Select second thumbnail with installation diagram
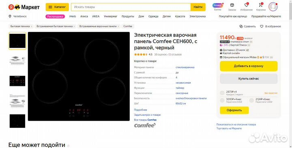 pos(17,60)
